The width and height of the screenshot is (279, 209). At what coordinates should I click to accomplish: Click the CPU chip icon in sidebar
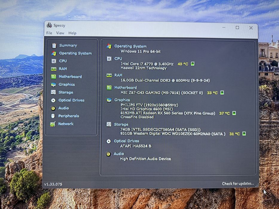(54, 61)
